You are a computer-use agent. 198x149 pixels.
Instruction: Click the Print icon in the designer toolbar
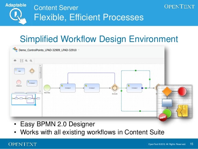(15, 61)
